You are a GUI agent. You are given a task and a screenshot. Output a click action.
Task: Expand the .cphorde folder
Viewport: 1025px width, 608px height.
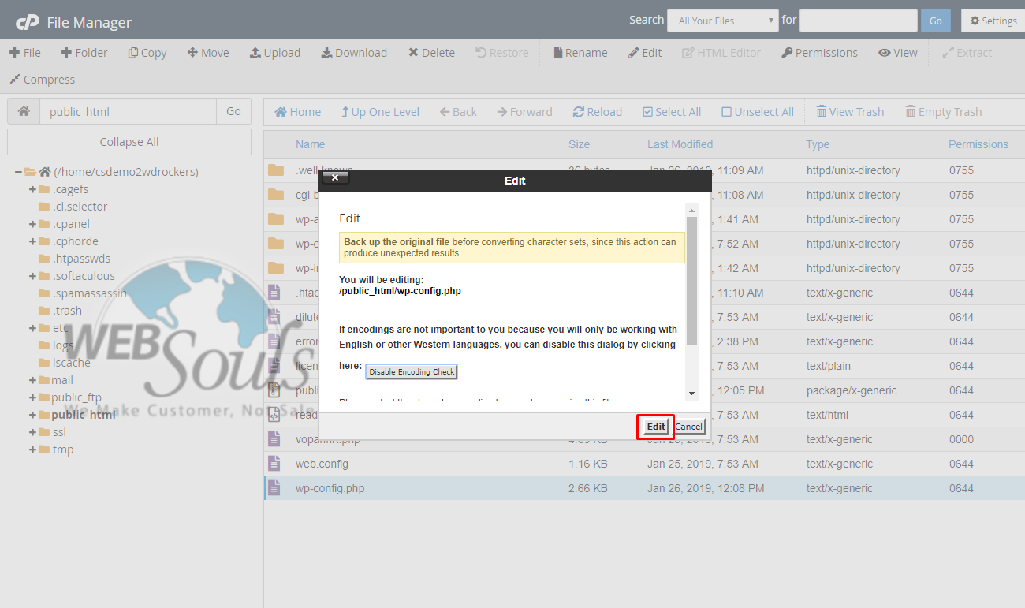coord(33,241)
